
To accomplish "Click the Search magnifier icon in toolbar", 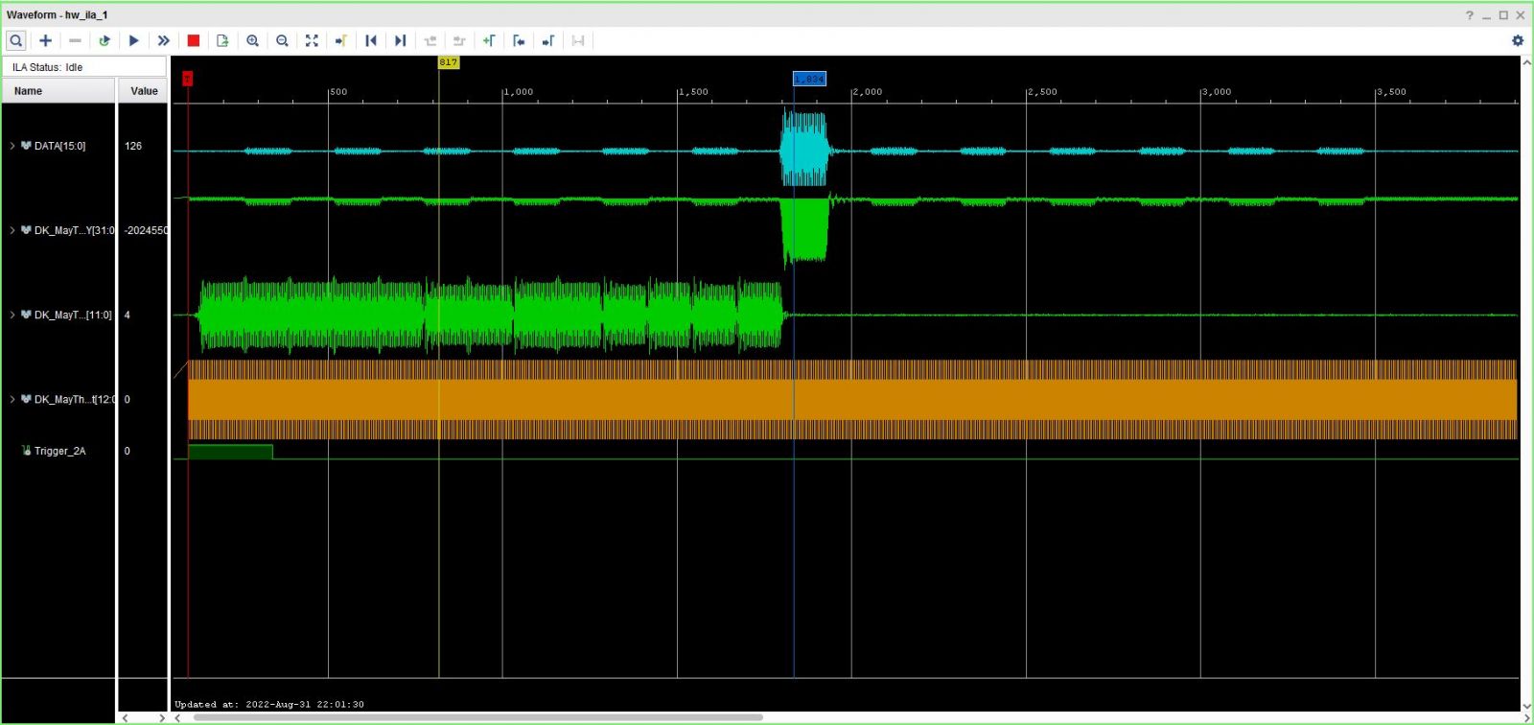I will 15,40.
